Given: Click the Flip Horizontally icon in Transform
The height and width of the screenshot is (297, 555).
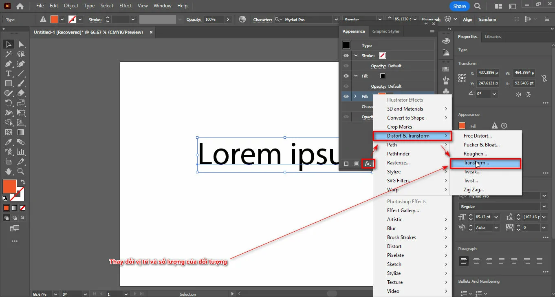Looking at the screenshot, I should coord(518,94).
